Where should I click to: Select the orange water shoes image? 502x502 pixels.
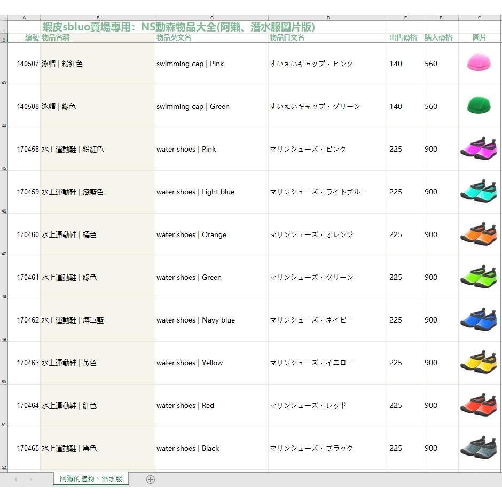[x=479, y=234]
